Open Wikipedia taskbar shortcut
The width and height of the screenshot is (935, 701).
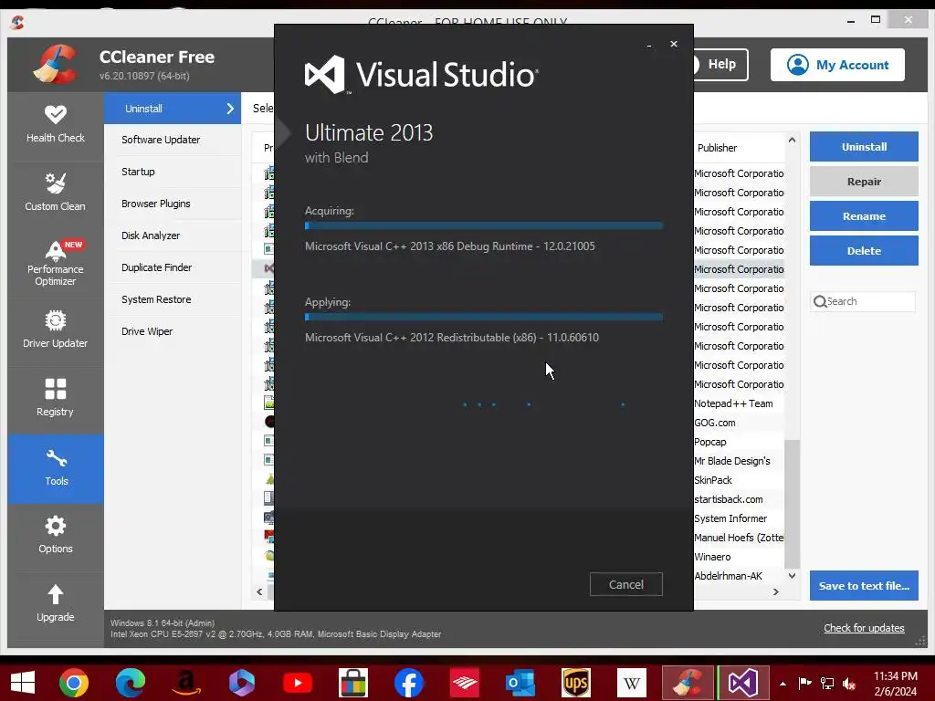[x=632, y=683]
